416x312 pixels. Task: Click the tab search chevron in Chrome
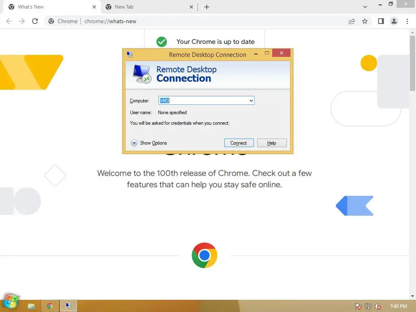coord(365,7)
